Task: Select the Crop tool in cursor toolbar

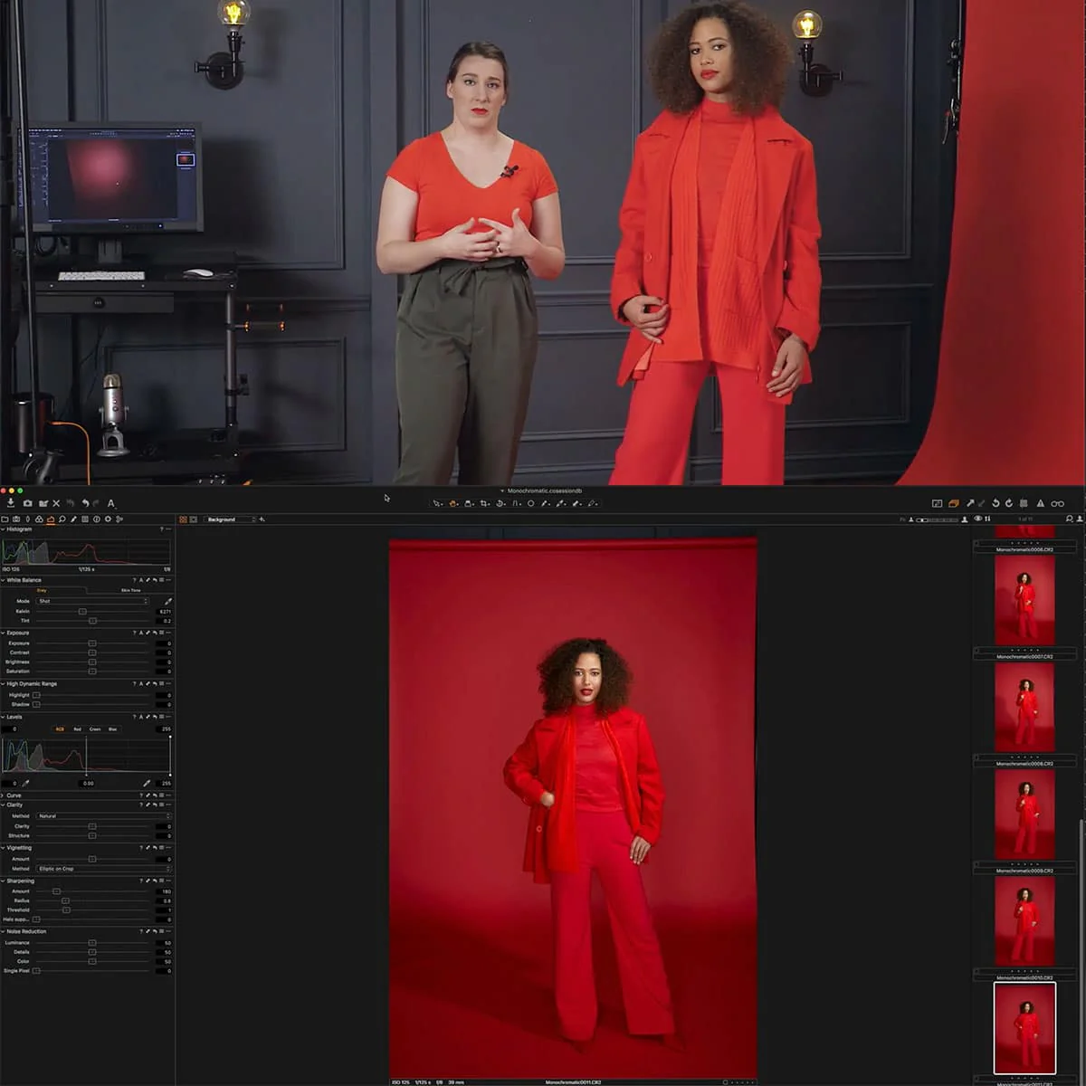Action: [484, 503]
